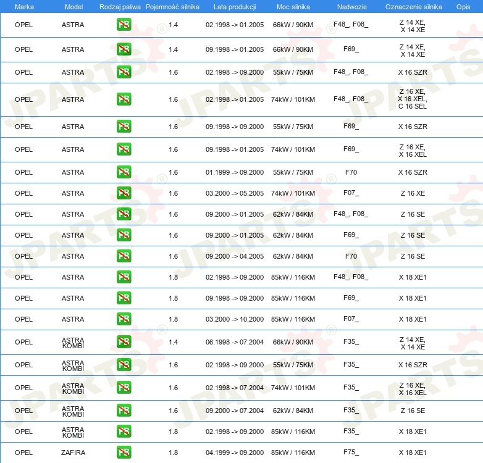The image size is (483, 463).
Task: Click fuel icon for ASTRA KOMBI 1.4 row
Action: pos(124,342)
